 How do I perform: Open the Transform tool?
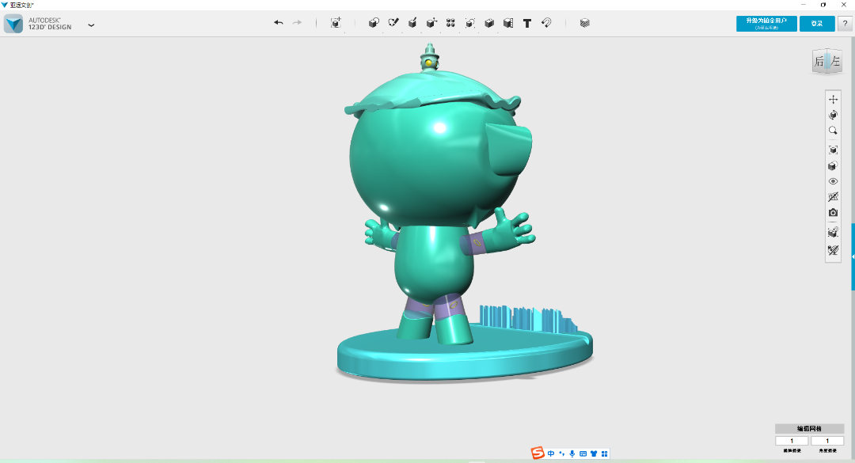(x=336, y=23)
